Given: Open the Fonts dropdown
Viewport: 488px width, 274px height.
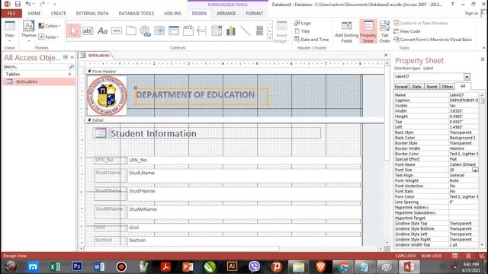Looking at the screenshot, I should click(x=49, y=37).
